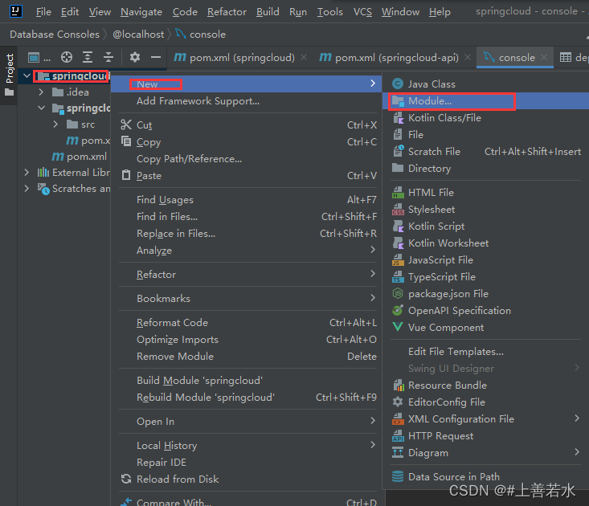The image size is (589, 506).
Task: Click the Collapse All toolbar icon
Action: [x=108, y=57]
